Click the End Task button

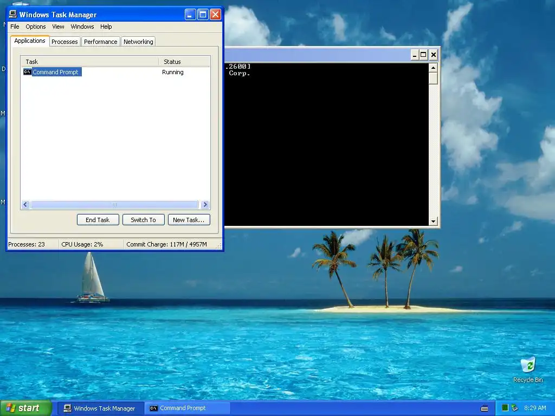[x=98, y=220]
